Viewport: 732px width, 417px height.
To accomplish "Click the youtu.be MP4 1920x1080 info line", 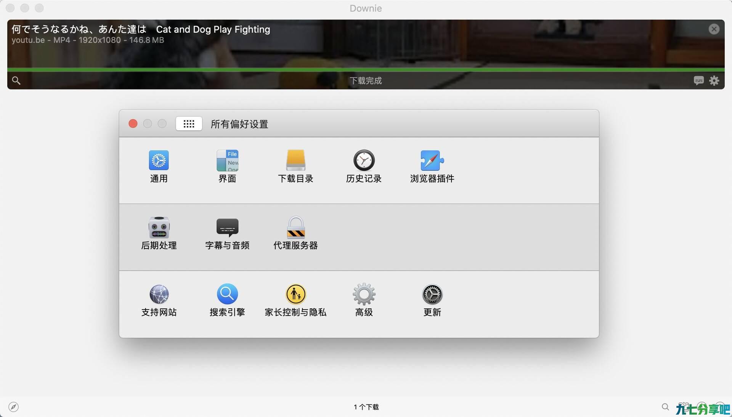I will [88, 40].
